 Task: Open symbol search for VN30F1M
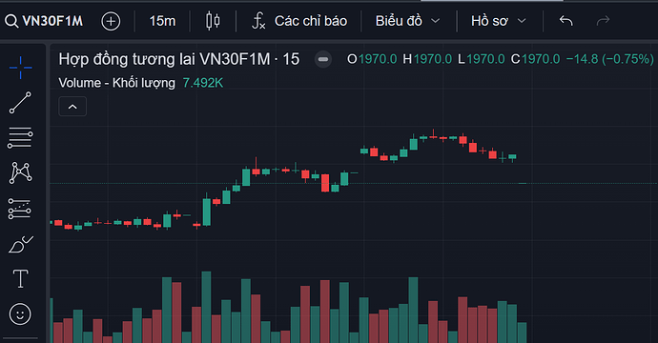coord(44,21)
